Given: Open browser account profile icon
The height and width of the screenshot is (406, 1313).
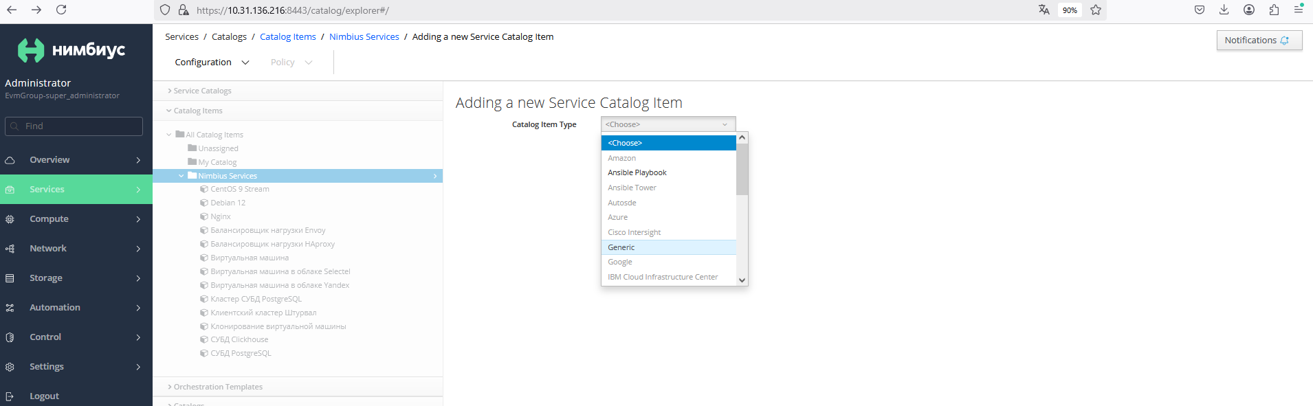Looking at the screenshot, I should (x=1249, y=10).
